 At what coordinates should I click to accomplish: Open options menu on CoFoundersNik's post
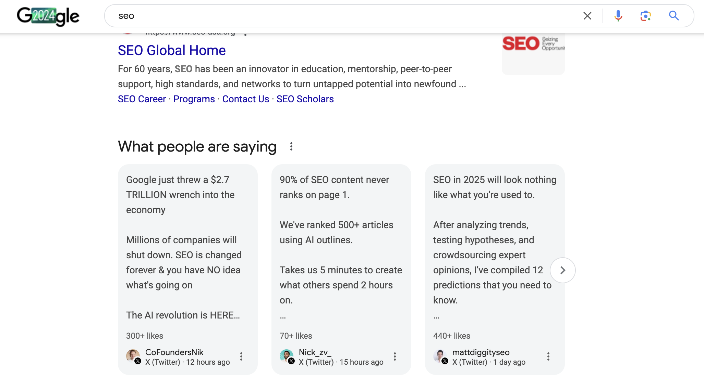[242, 357]
